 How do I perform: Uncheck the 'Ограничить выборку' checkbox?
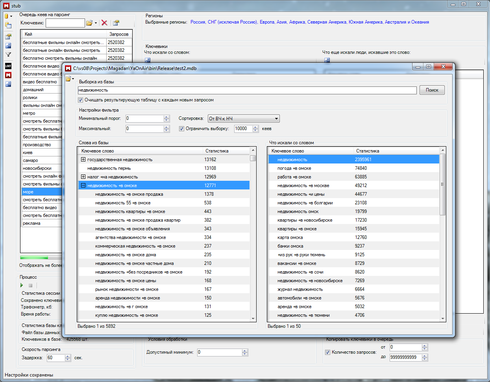[181, 129]
